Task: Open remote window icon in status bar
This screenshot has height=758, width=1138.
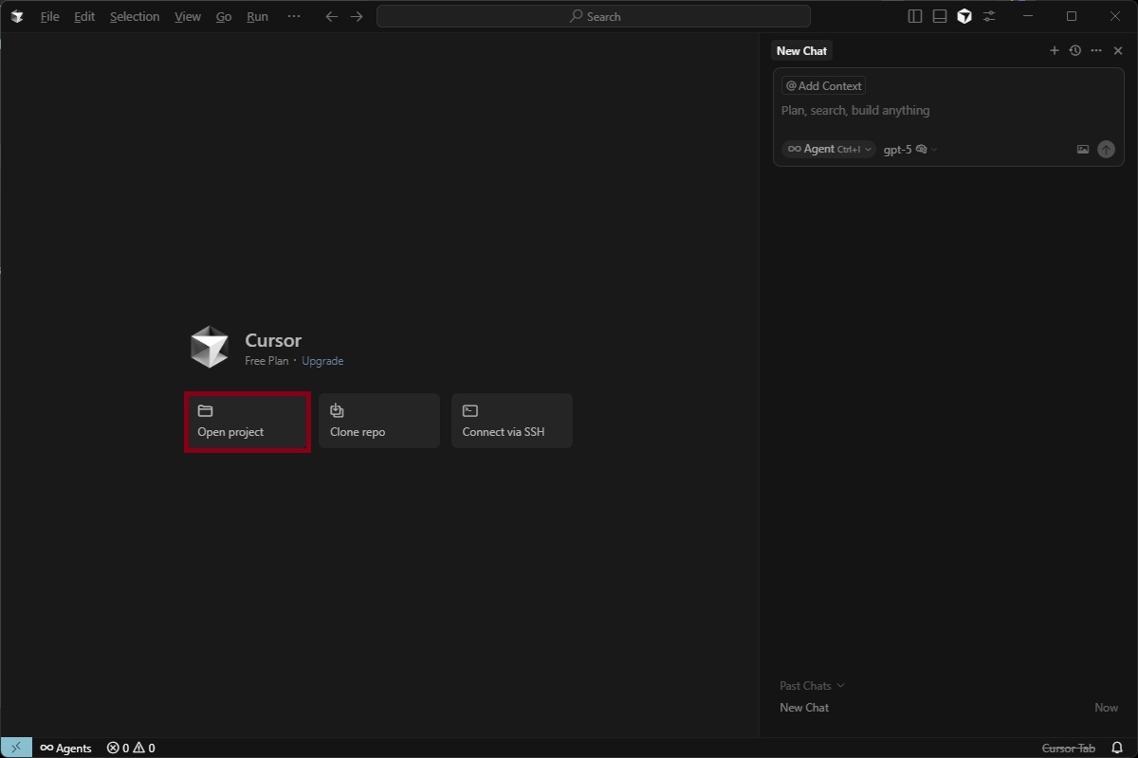Action: pyautogui.click(x=16, y=748)
